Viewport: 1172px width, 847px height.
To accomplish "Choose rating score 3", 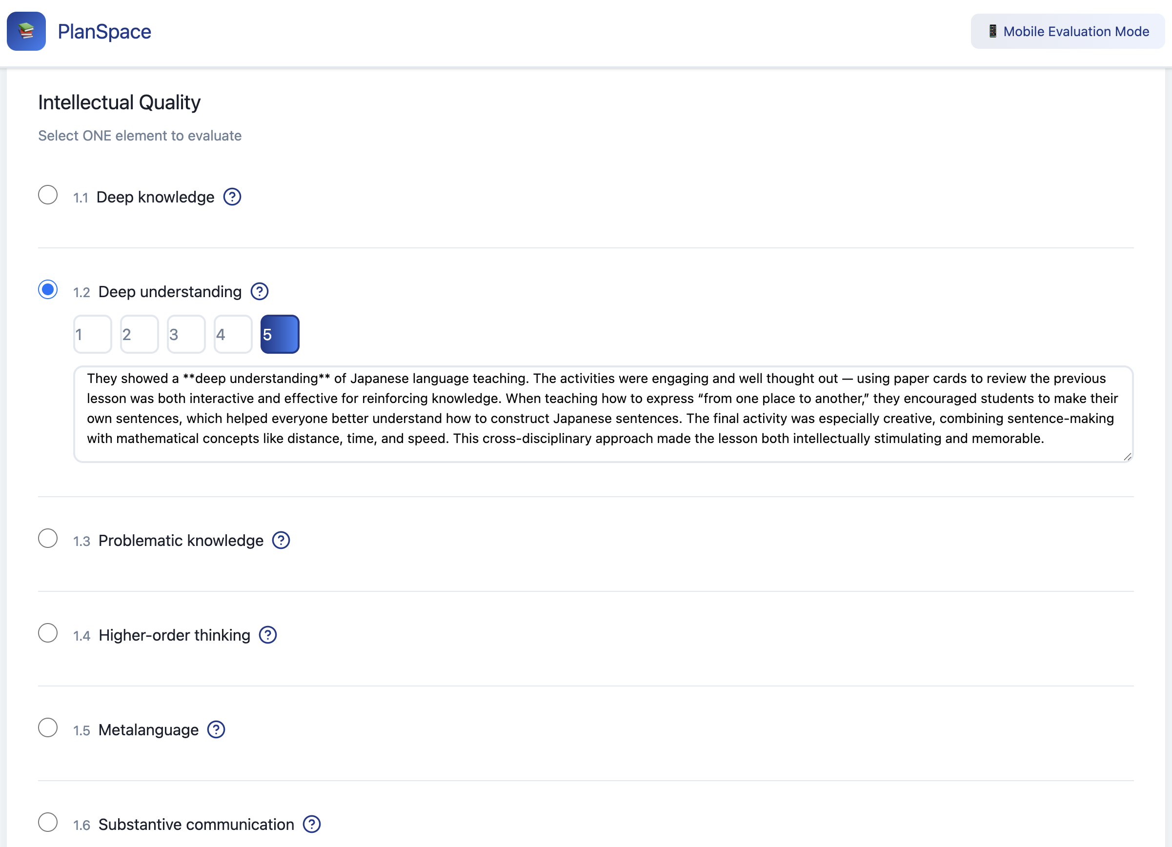I will coord(186,334).
